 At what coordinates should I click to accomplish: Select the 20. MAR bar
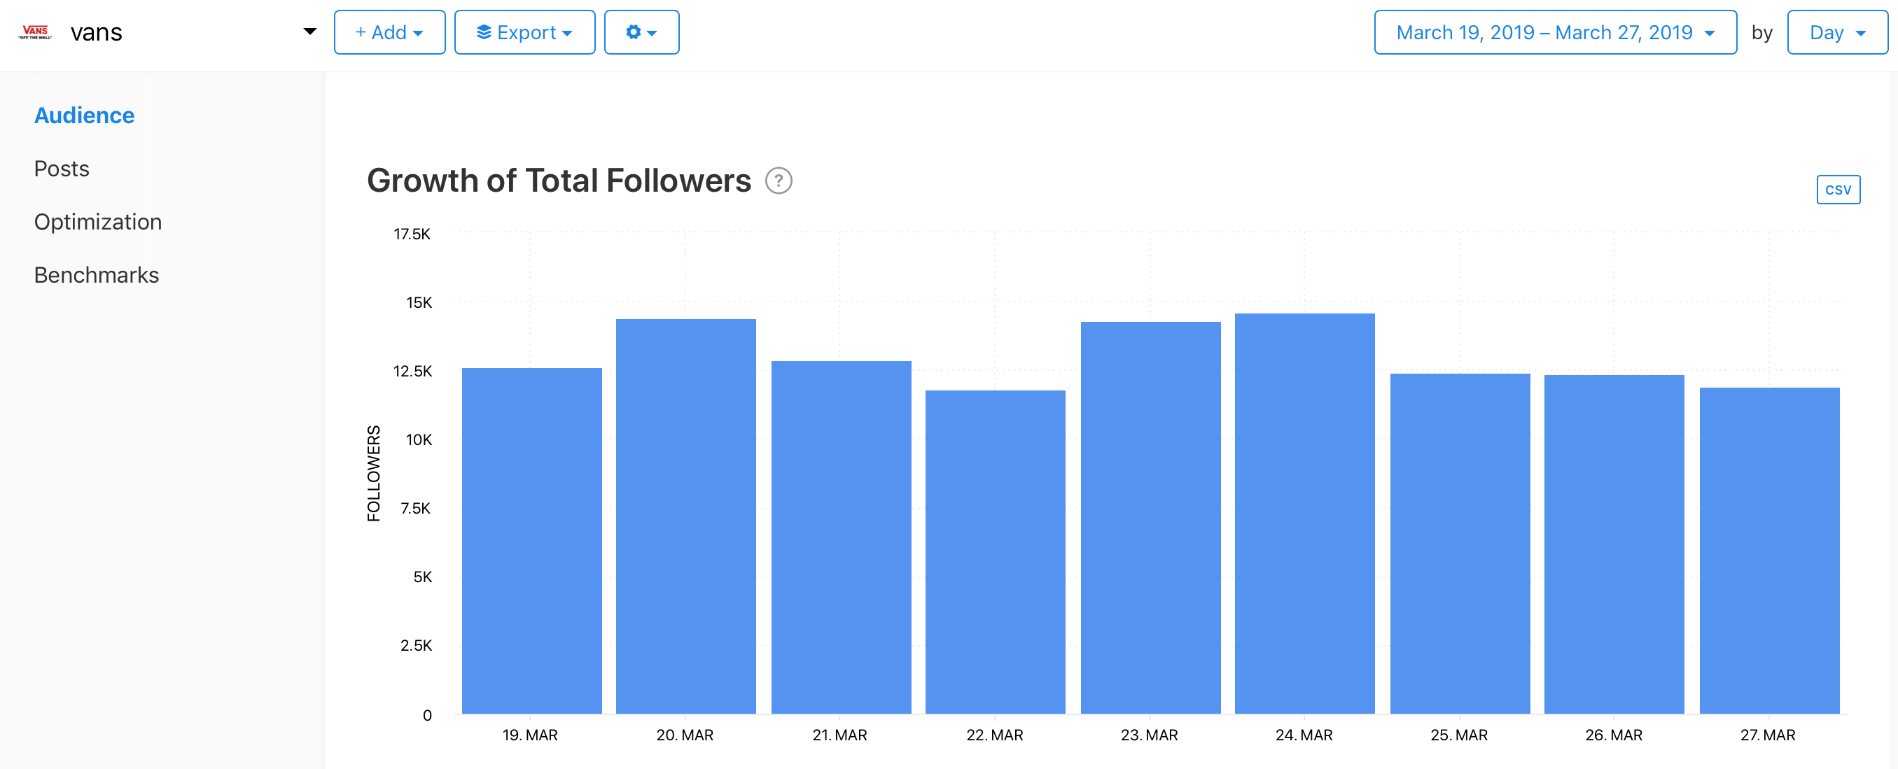pos(685,516)
